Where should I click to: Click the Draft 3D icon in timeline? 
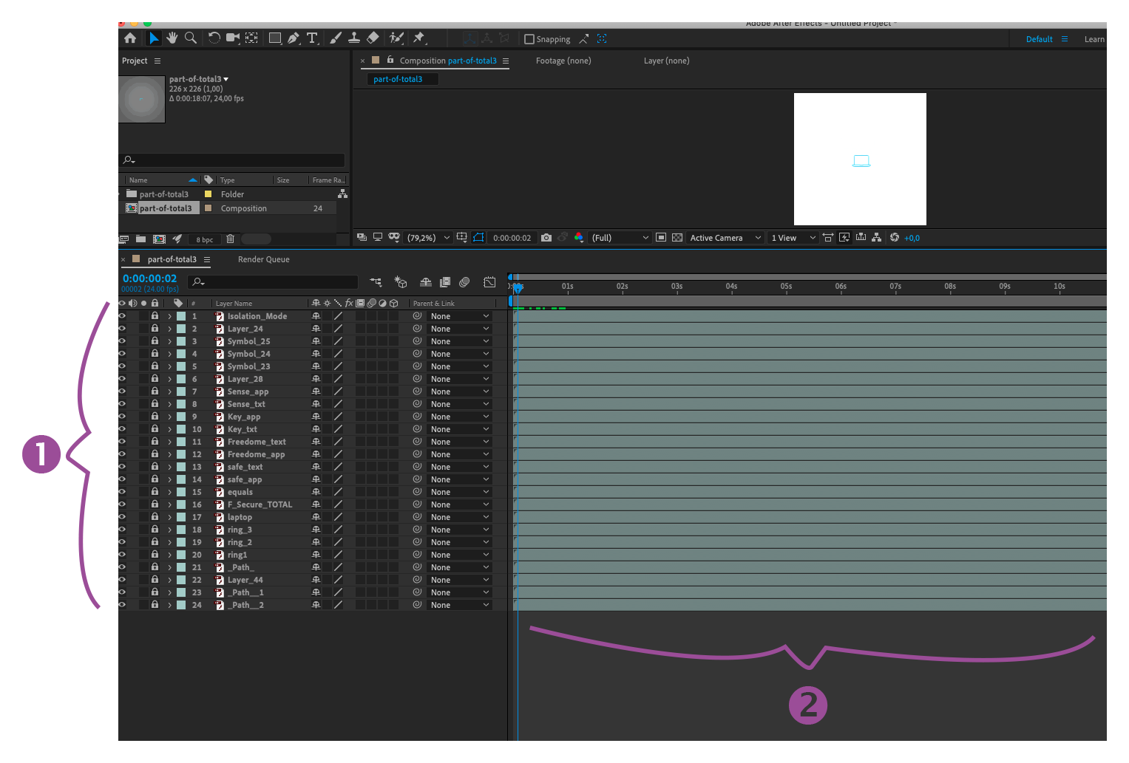click(x=401, y=282)
